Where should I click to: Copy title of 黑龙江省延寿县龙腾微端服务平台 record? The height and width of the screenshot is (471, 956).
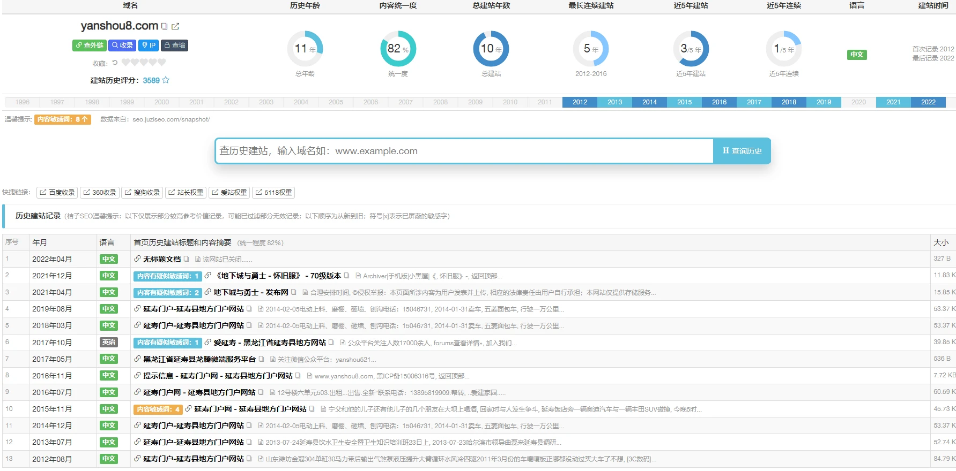262,359
